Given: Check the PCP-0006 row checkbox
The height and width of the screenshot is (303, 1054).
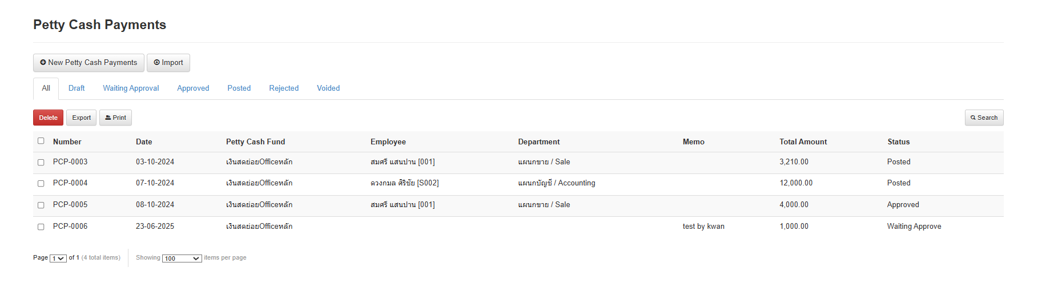Looking at the screenshot, I should click(x=41, y=227).
